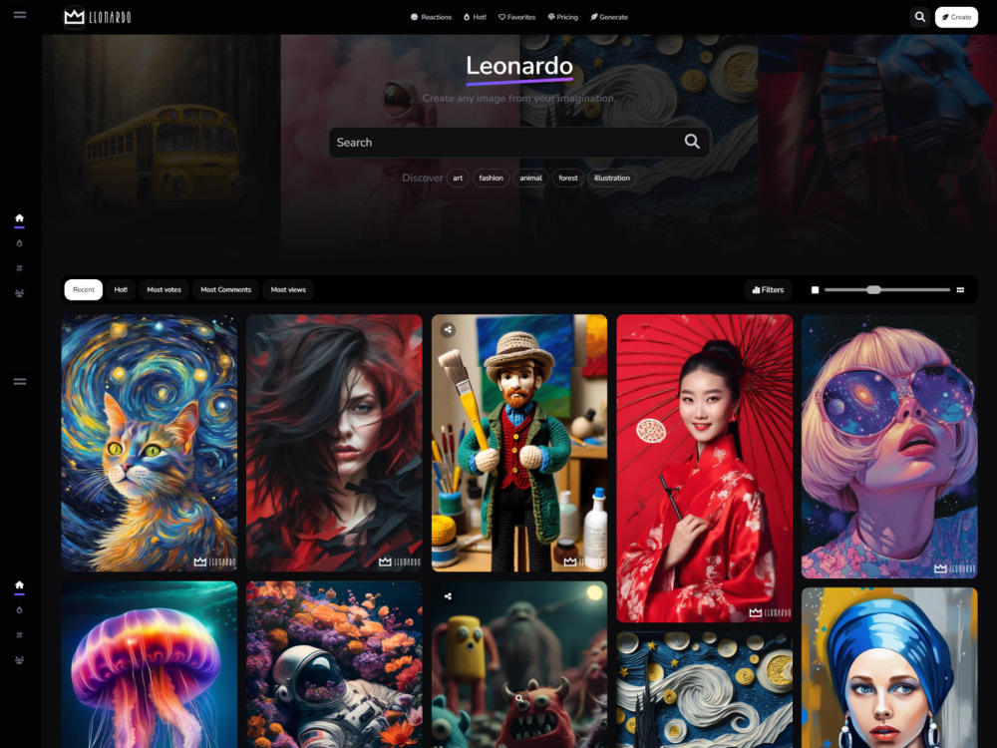Click share icon on the monsters image
Image resolution: width=997 pixels, height=748 pixels.
[449, 596]
